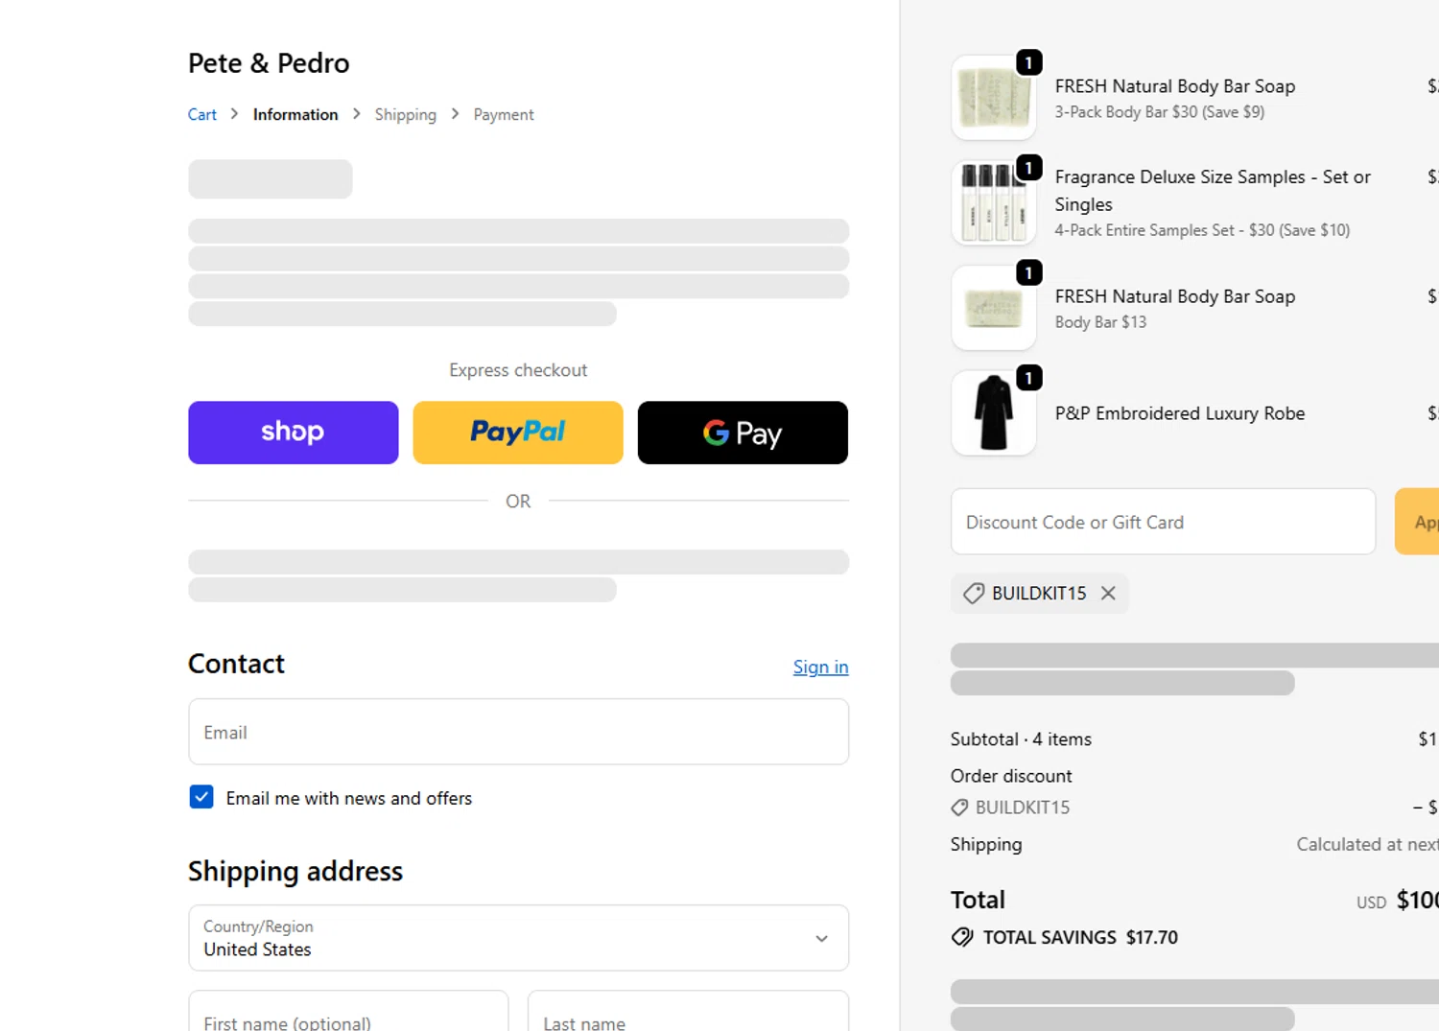
Task: Click the Embroidered Luxury Robe thumbnail
Action: coord(994,413)
